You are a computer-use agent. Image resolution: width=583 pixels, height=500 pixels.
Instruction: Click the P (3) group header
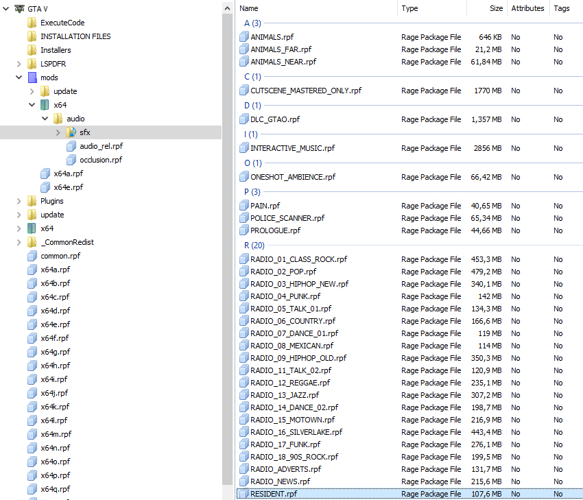coord(252,192)
